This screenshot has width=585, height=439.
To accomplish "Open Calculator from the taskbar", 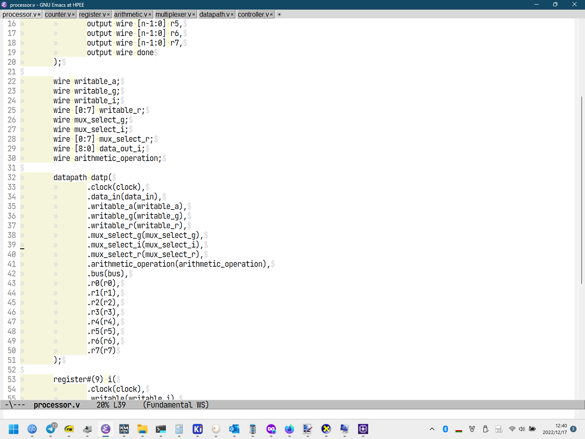I will 179,429.
